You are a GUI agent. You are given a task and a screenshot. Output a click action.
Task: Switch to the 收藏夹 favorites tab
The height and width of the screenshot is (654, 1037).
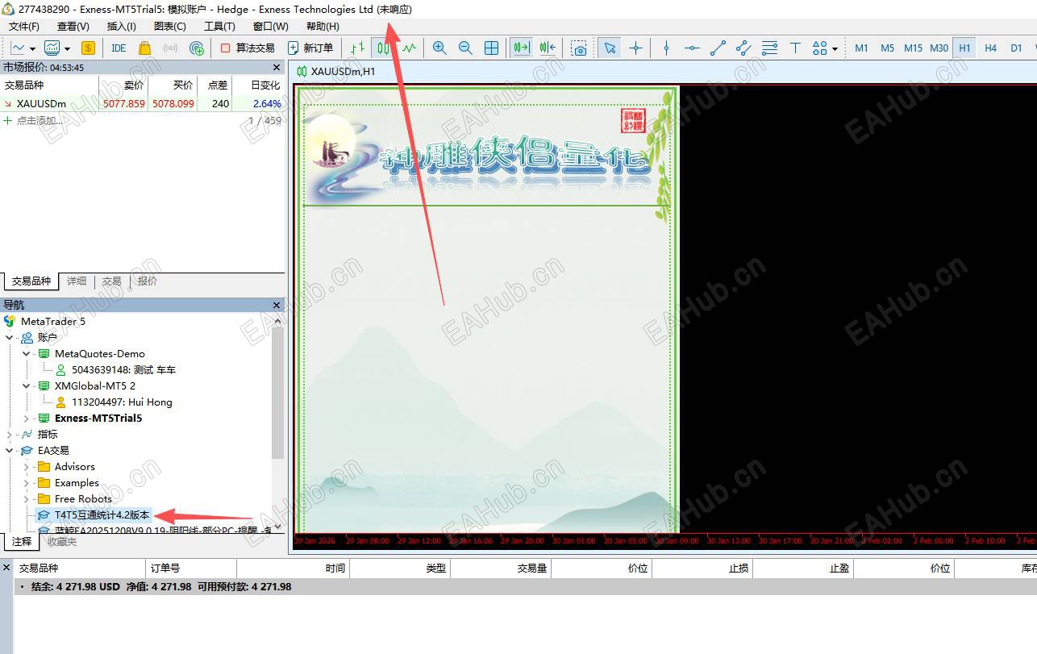click(62, 542)
